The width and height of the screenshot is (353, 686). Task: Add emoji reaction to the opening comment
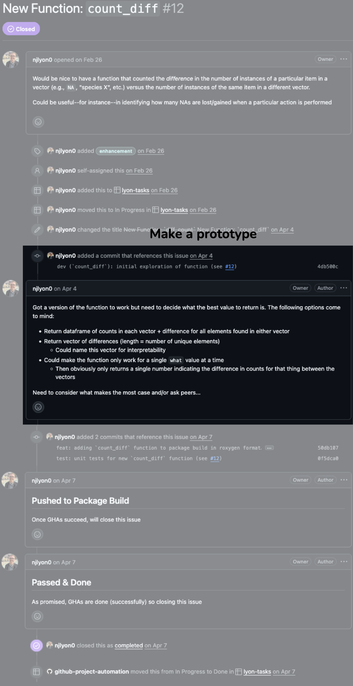coord(38,122)
